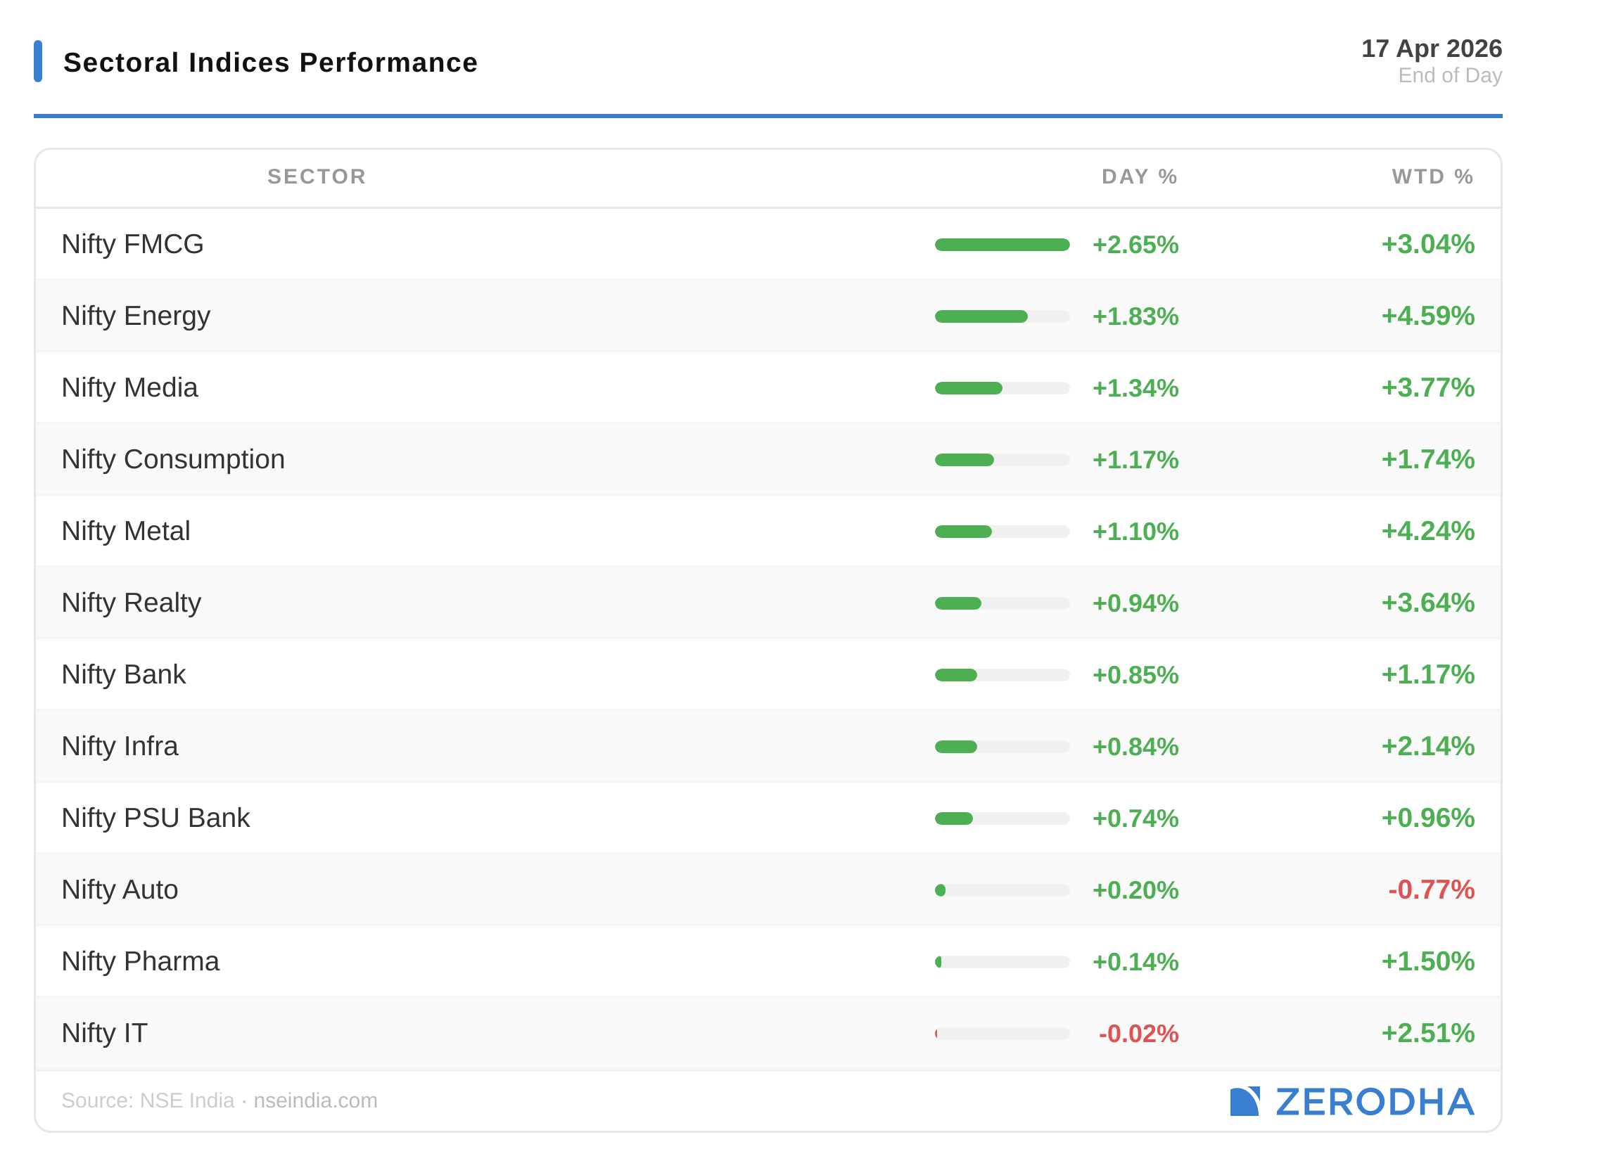Image resolution: width=1604 pixels, height=1175 pixels.
Task: Click the Zerodha logo icon
Action: coord(1244,1101)
